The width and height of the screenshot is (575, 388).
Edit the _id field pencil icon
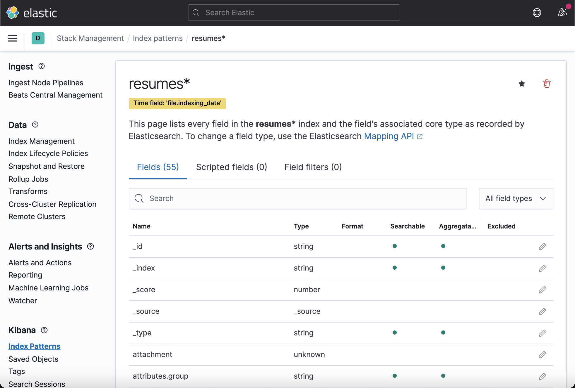pos(542,247)
